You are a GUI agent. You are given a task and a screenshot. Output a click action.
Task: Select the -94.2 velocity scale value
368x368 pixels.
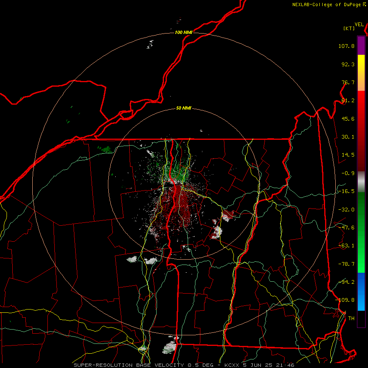pos(346,282)
